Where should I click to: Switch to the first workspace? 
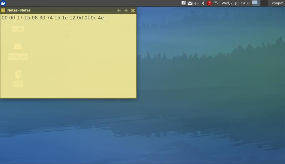coord(256,3)
